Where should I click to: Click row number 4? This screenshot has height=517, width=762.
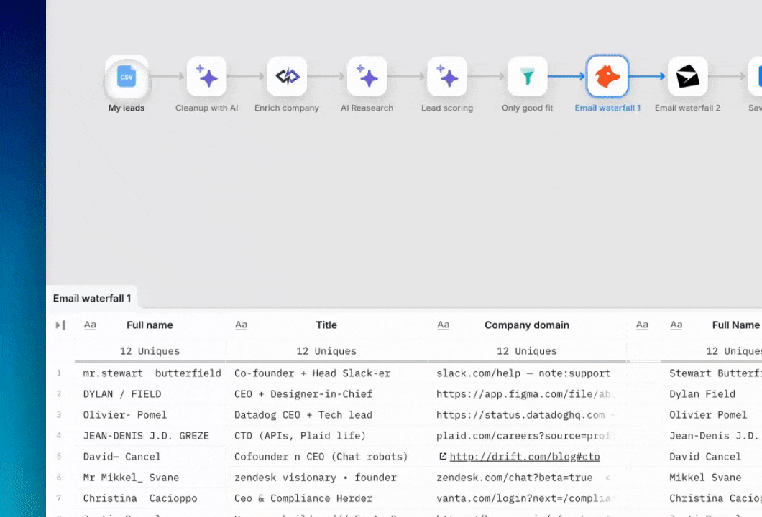[x=59, y=435]
